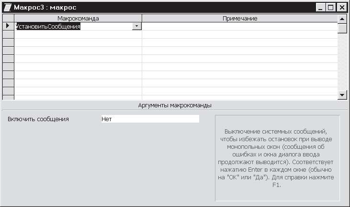
Task: Click the empty second-row Макрокоманда cell
Action: 78,35
